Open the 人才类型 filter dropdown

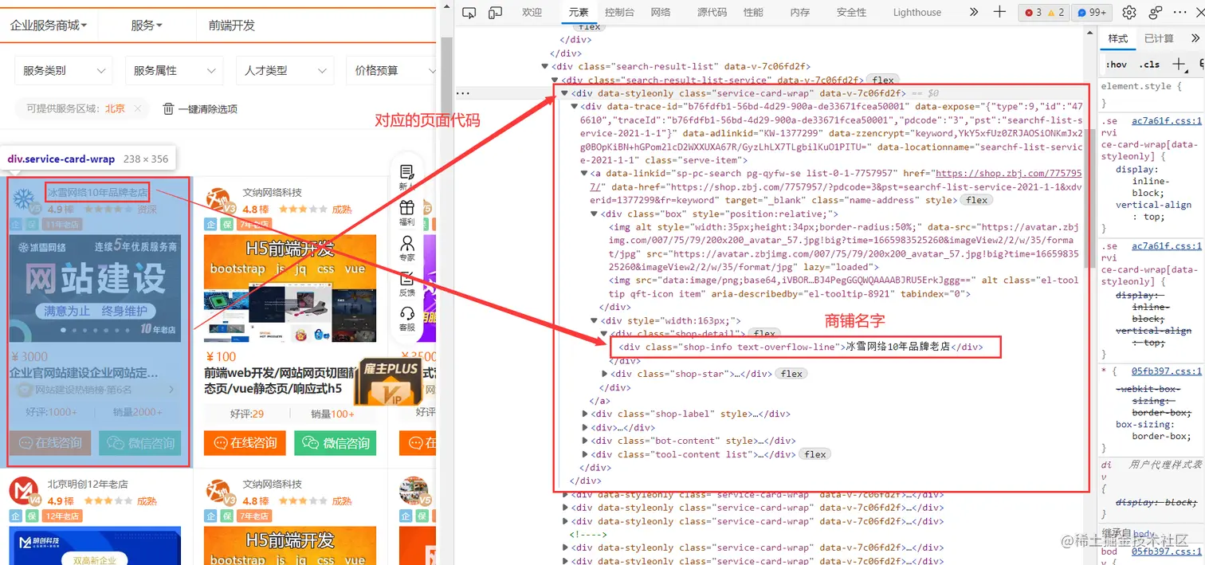click(x=285, y=70)
